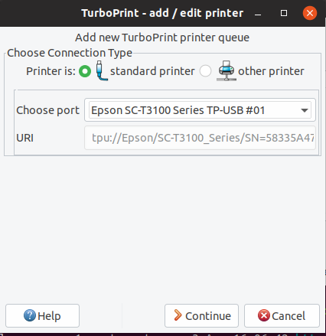
Task: Click the network printer icon
Action: (227, 71)
